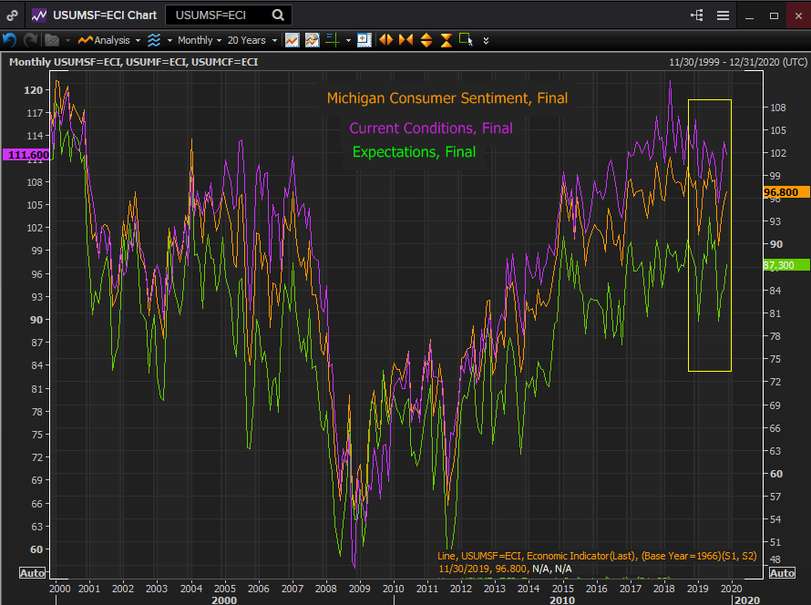Select the green zoom rectangle tool

[467, 40]
